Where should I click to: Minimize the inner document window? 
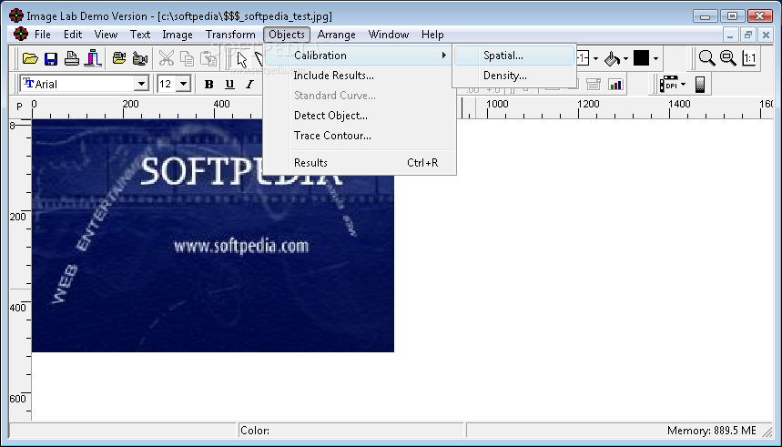730,35
